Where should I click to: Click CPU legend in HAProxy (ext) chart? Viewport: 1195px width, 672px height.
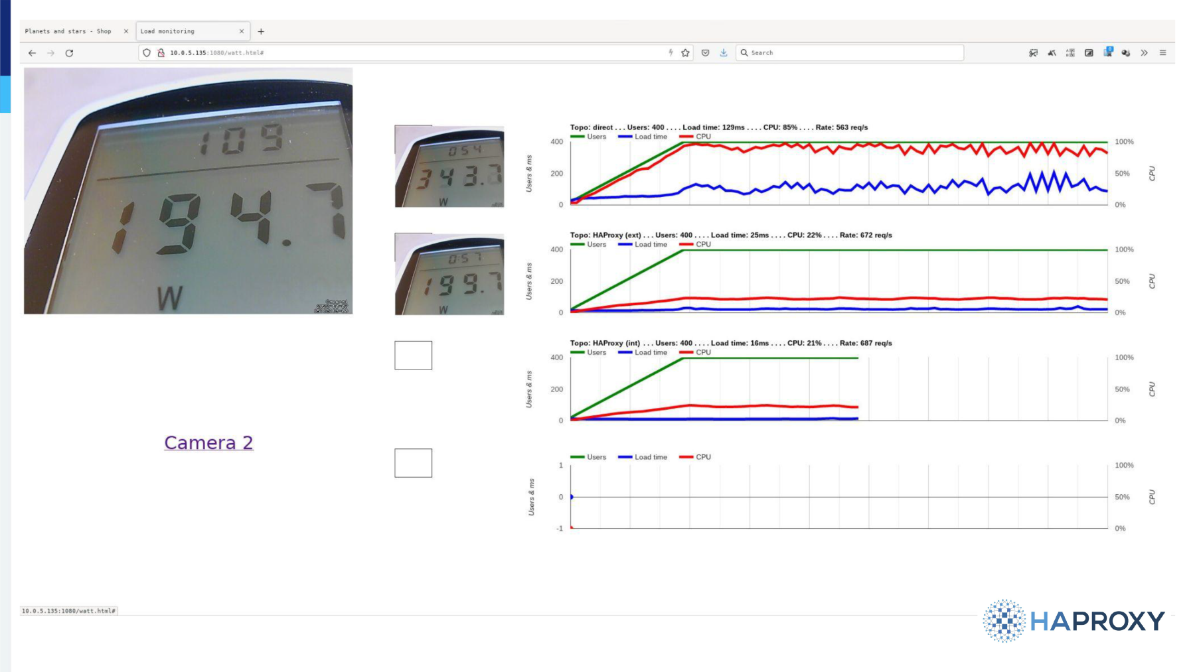(x=695, y=245)
